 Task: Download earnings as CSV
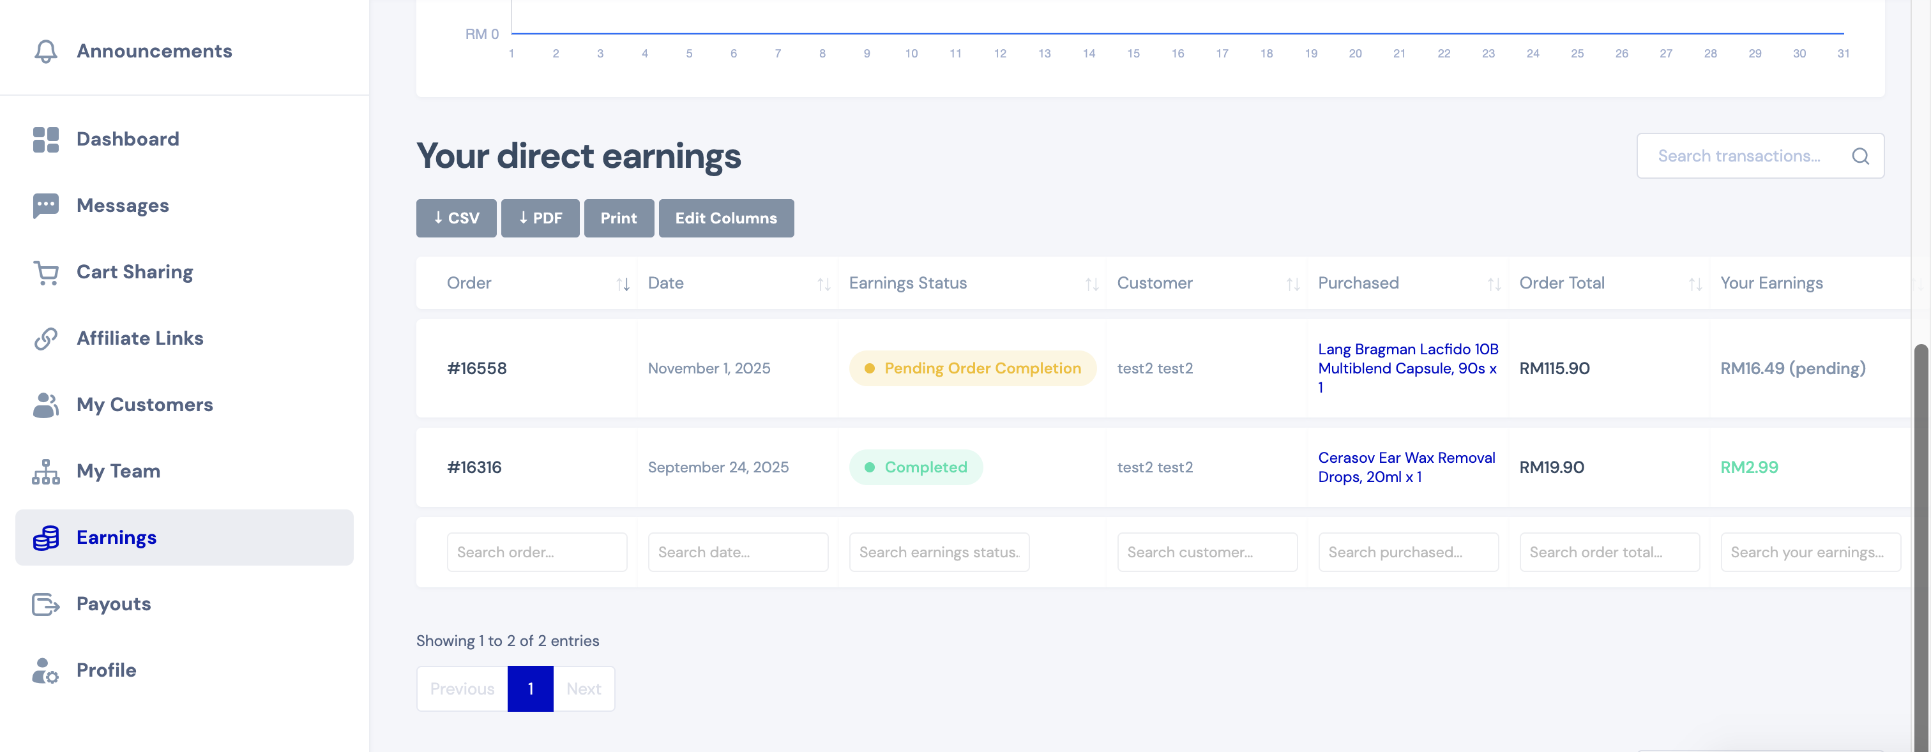pyautogui.click(x=456, y=218)
